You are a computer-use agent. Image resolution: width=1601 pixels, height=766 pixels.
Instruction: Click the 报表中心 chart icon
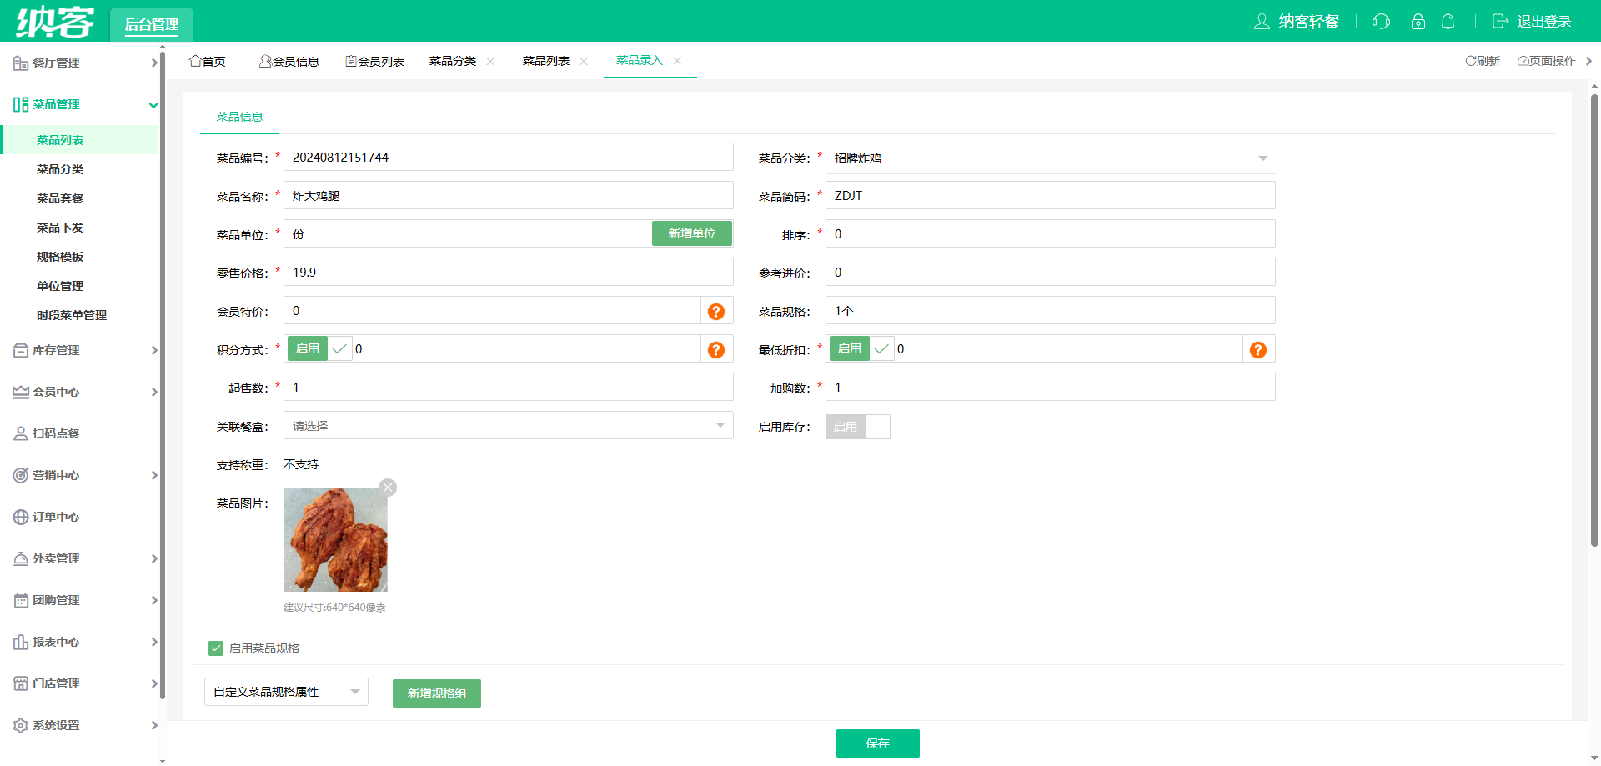click(21, 643)
